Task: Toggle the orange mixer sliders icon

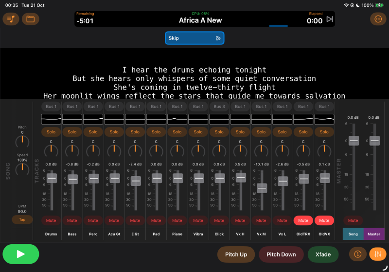Action: pos(378,254)
